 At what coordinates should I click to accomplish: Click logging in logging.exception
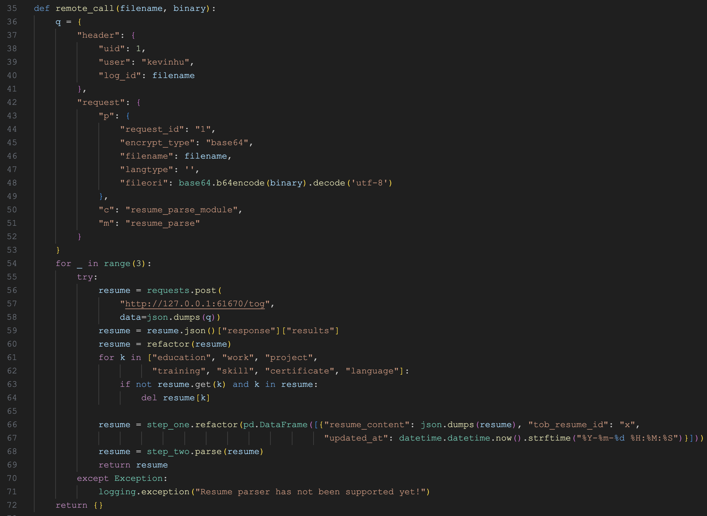[x=117, y=492]
